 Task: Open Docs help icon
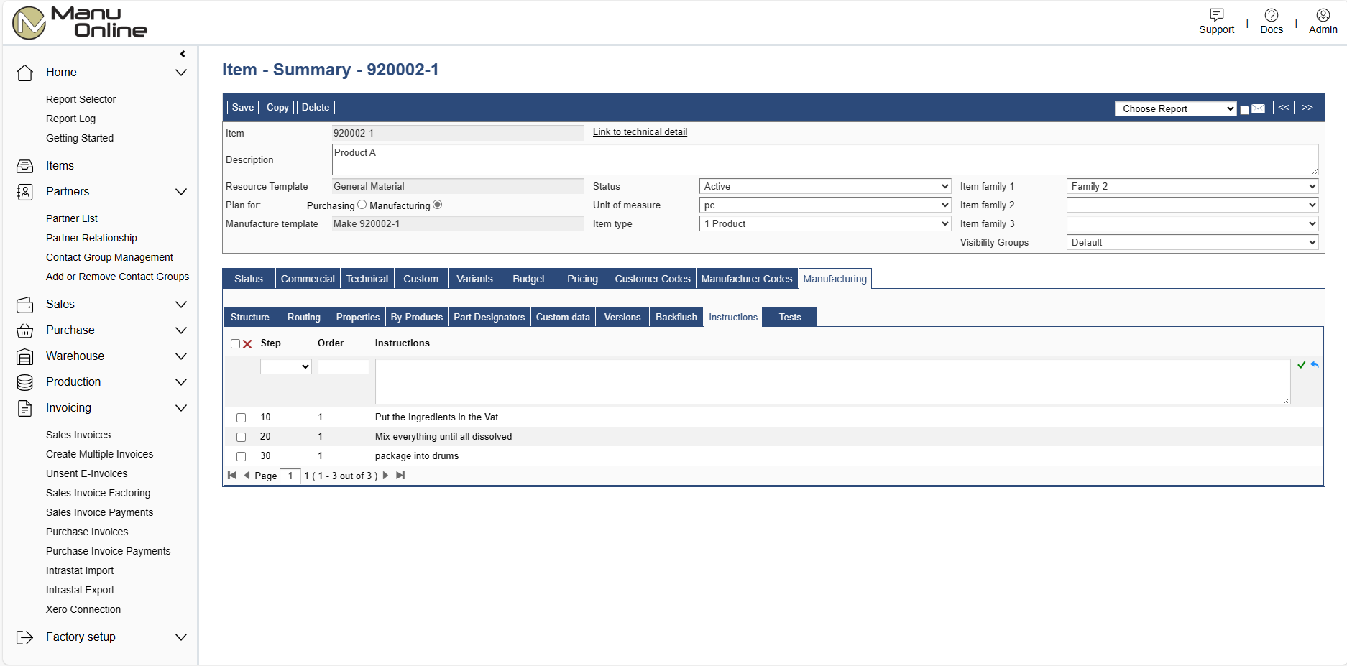1271,15
